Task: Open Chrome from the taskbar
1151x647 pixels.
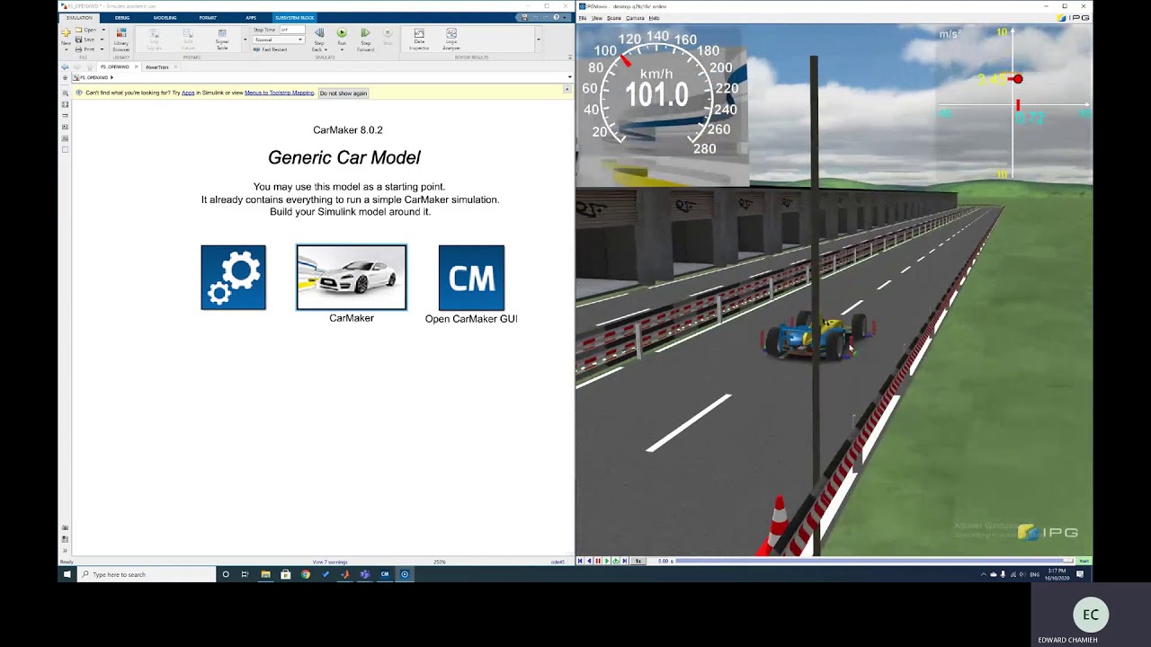Action: [x=306, y=574]
